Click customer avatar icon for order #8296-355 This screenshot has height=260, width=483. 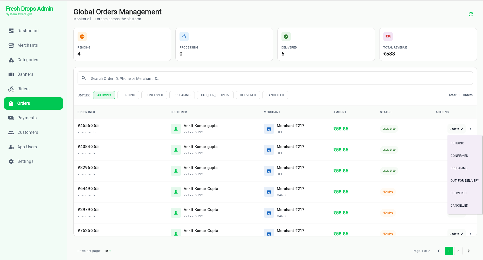click(176, 171)
